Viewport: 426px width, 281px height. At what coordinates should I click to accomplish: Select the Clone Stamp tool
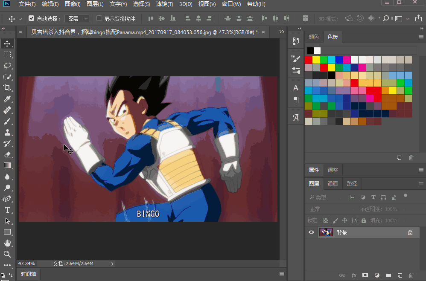tap(7, 132)
